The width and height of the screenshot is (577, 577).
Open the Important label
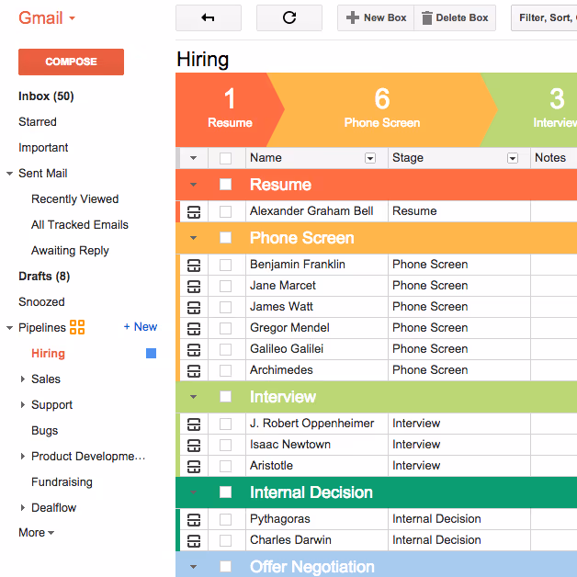[43, 148]
